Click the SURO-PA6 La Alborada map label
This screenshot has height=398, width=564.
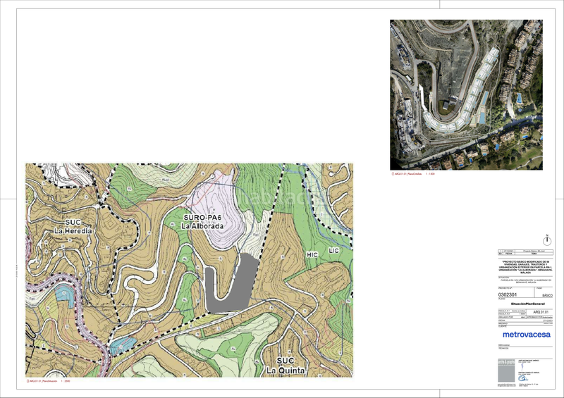tap(202, 222)
